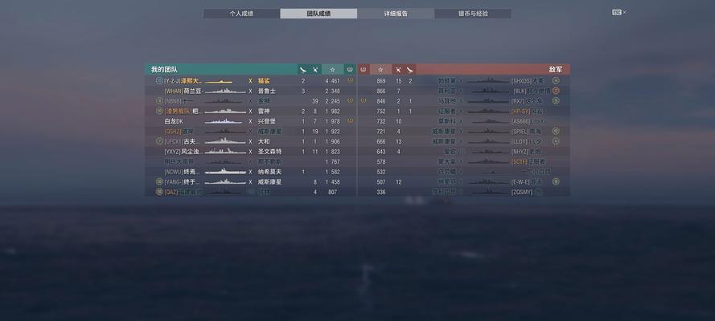Sort my team by aircraft shot down icon
The image size is (715, 321).
pos(315,70)
